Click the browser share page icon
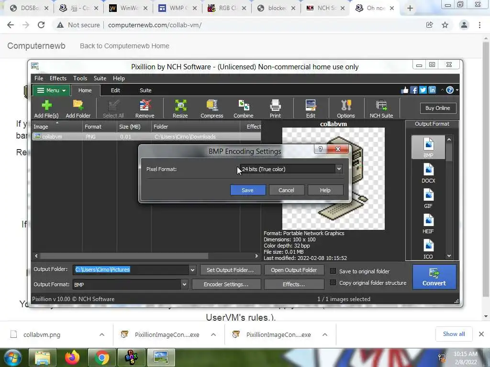The height and width of the screenshot is (367, 490). click(429, 25)
